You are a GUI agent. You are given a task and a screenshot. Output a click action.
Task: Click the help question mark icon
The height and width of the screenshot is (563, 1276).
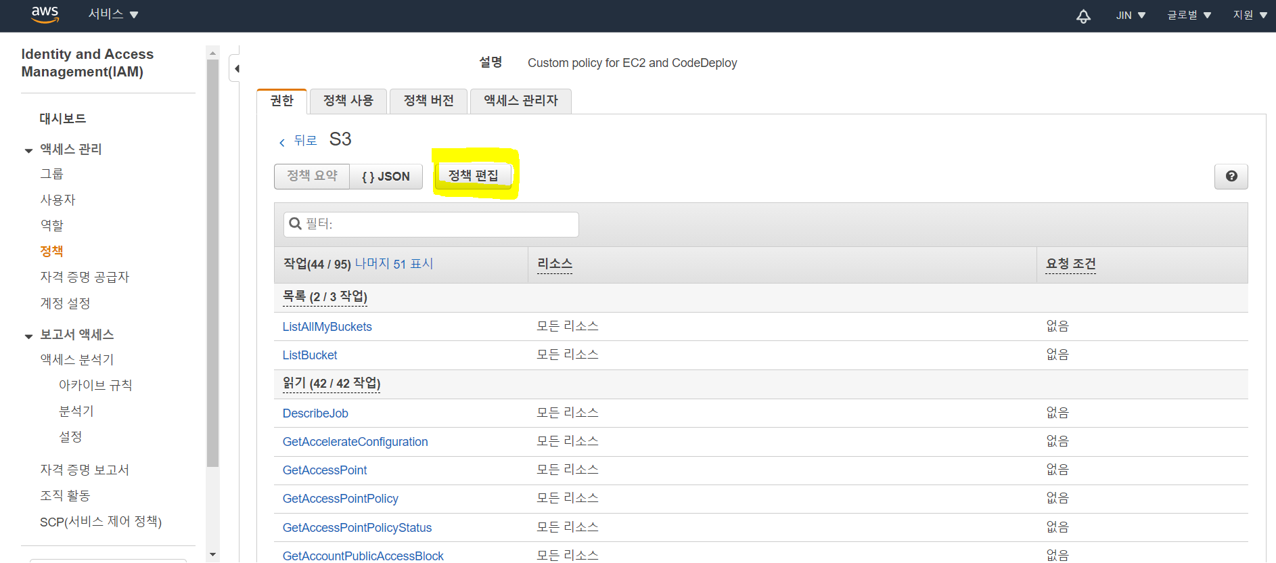pyautogui.click(x=1231, y=176)
